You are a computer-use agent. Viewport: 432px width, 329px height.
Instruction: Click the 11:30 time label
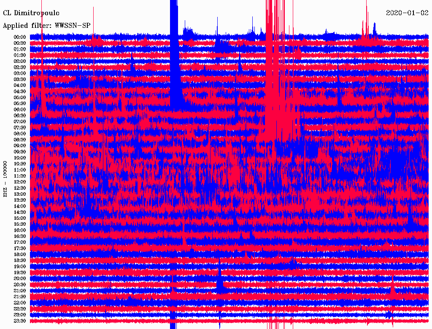click(x=20, y=176)
